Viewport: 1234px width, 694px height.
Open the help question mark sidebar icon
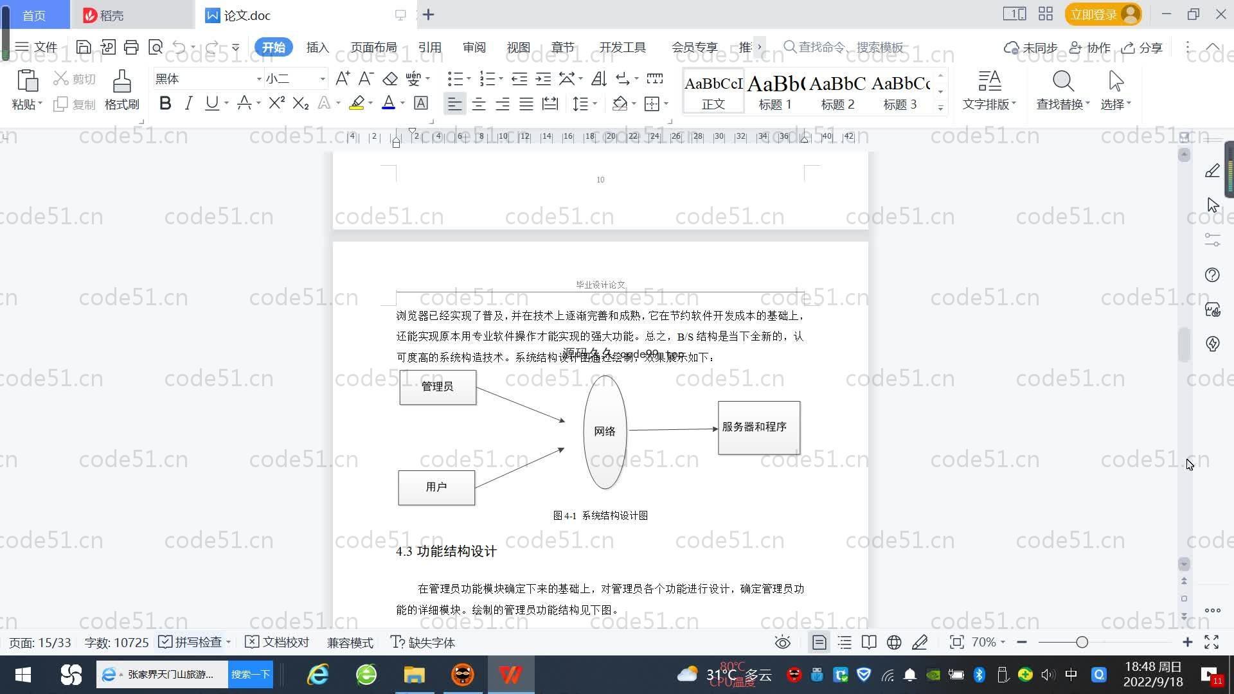(x=1212, y=275)
